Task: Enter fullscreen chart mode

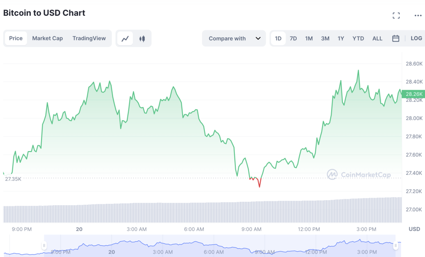Action: tap(396, 15)
